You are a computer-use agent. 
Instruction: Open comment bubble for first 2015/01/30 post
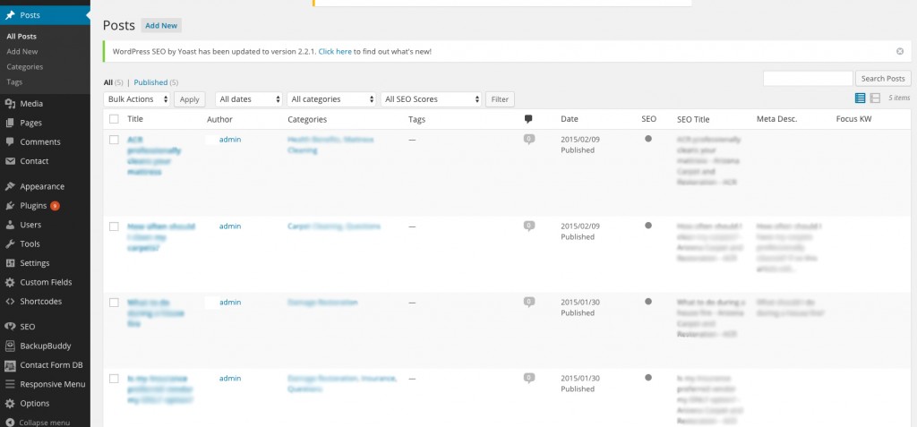[x=529, y=303]
